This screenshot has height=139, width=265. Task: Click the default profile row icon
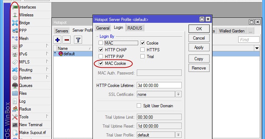point(60,54)
